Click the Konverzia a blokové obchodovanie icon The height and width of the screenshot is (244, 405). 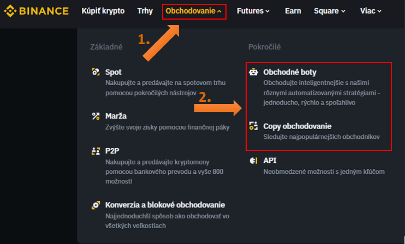(x=95, y=205)
